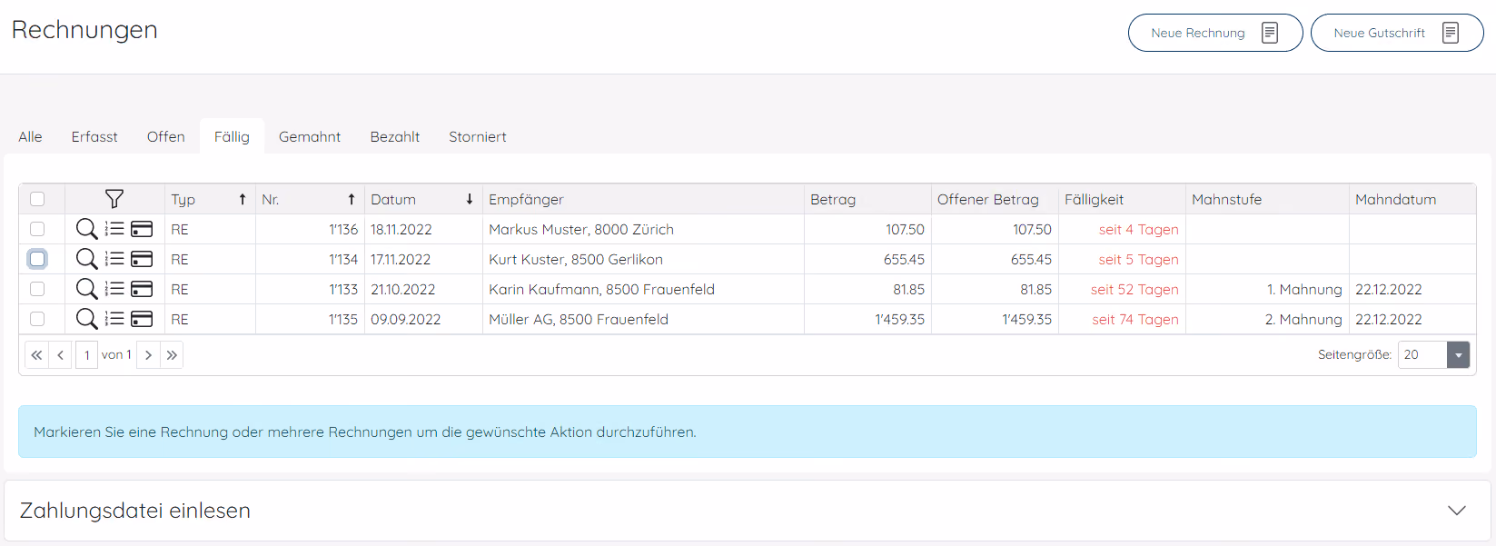The height and width of the screenshot is (546, 1496).
Task: Check the box for Müller AG invoice
Action: [x=37, y=319]
